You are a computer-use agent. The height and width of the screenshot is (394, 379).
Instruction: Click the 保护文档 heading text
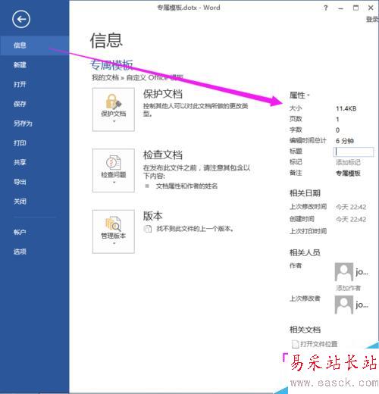[163, 94]
